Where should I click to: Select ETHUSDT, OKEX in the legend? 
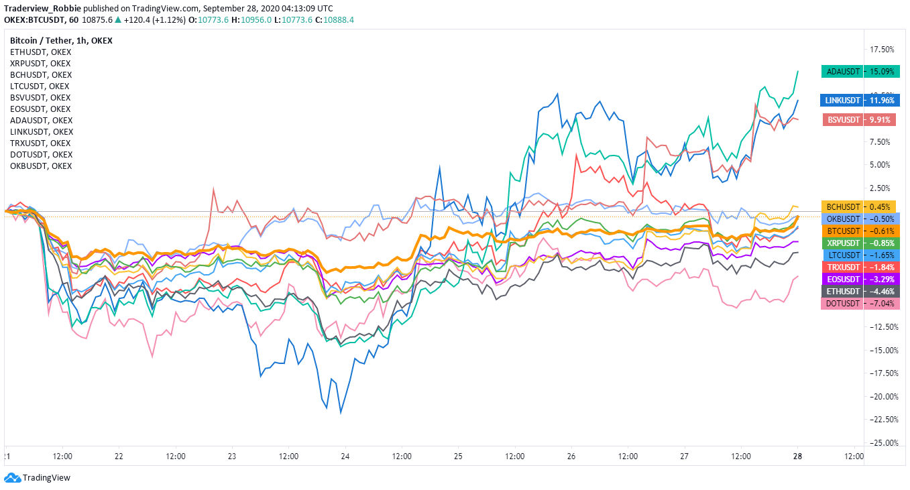pos(40,52)
